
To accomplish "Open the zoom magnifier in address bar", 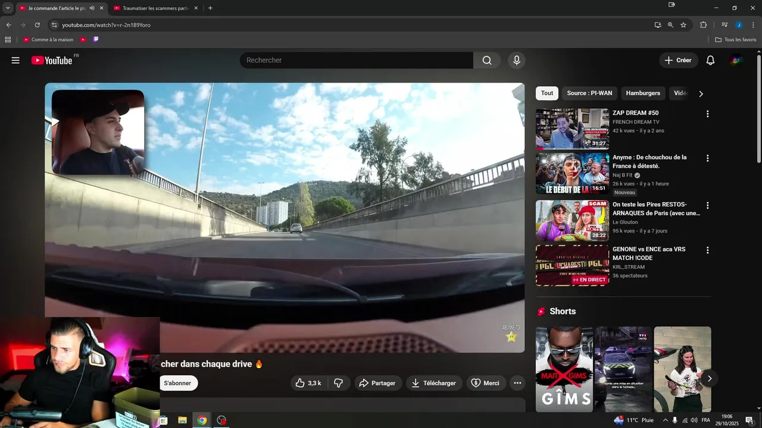I will 670,25.
